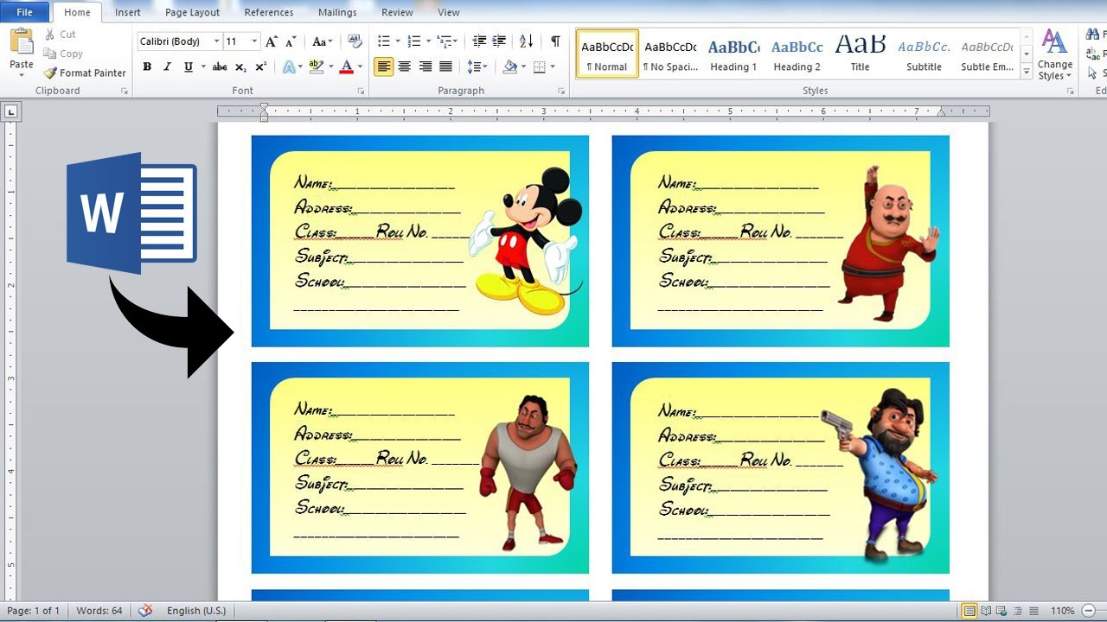Image resolution: width=1107 pixels, height=622 pixels.
Task: Open the Font dialog launcher
Action: (361, 91)
